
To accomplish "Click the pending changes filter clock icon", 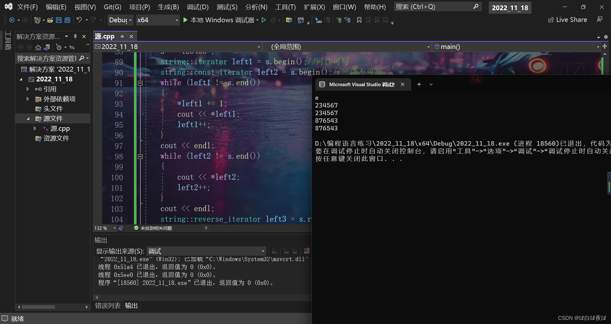I will tap(59, 47).
